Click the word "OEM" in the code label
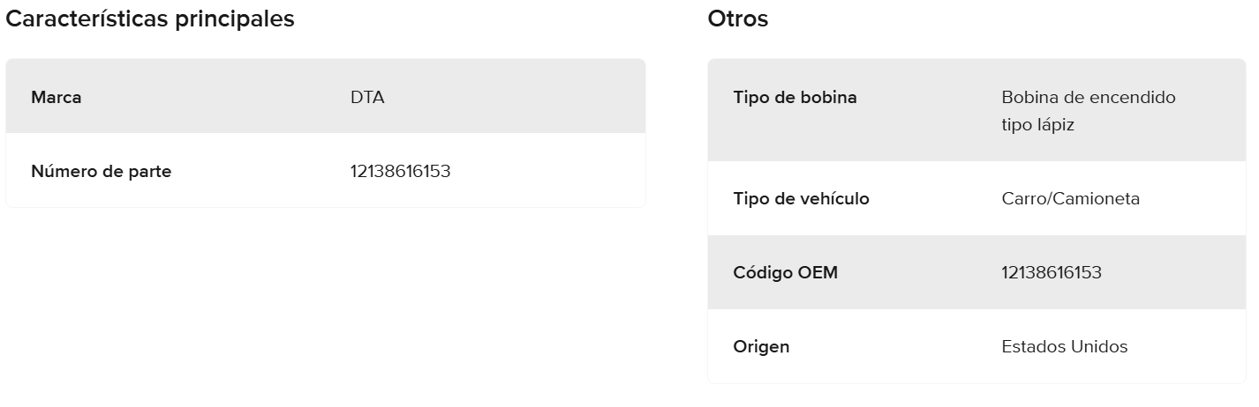 818,273
